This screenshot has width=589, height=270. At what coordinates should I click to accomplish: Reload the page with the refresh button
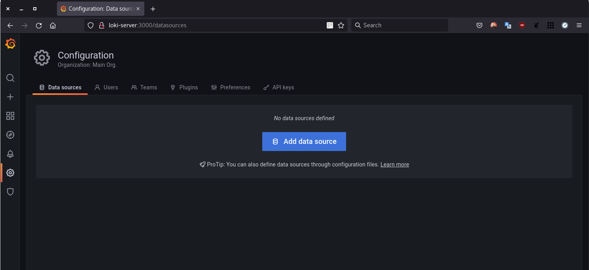[39, 25]
